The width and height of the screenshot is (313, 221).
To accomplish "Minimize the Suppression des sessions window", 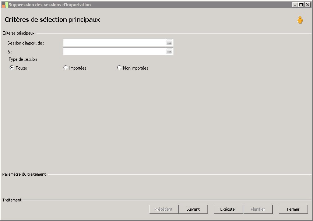I will pos(295,5).
